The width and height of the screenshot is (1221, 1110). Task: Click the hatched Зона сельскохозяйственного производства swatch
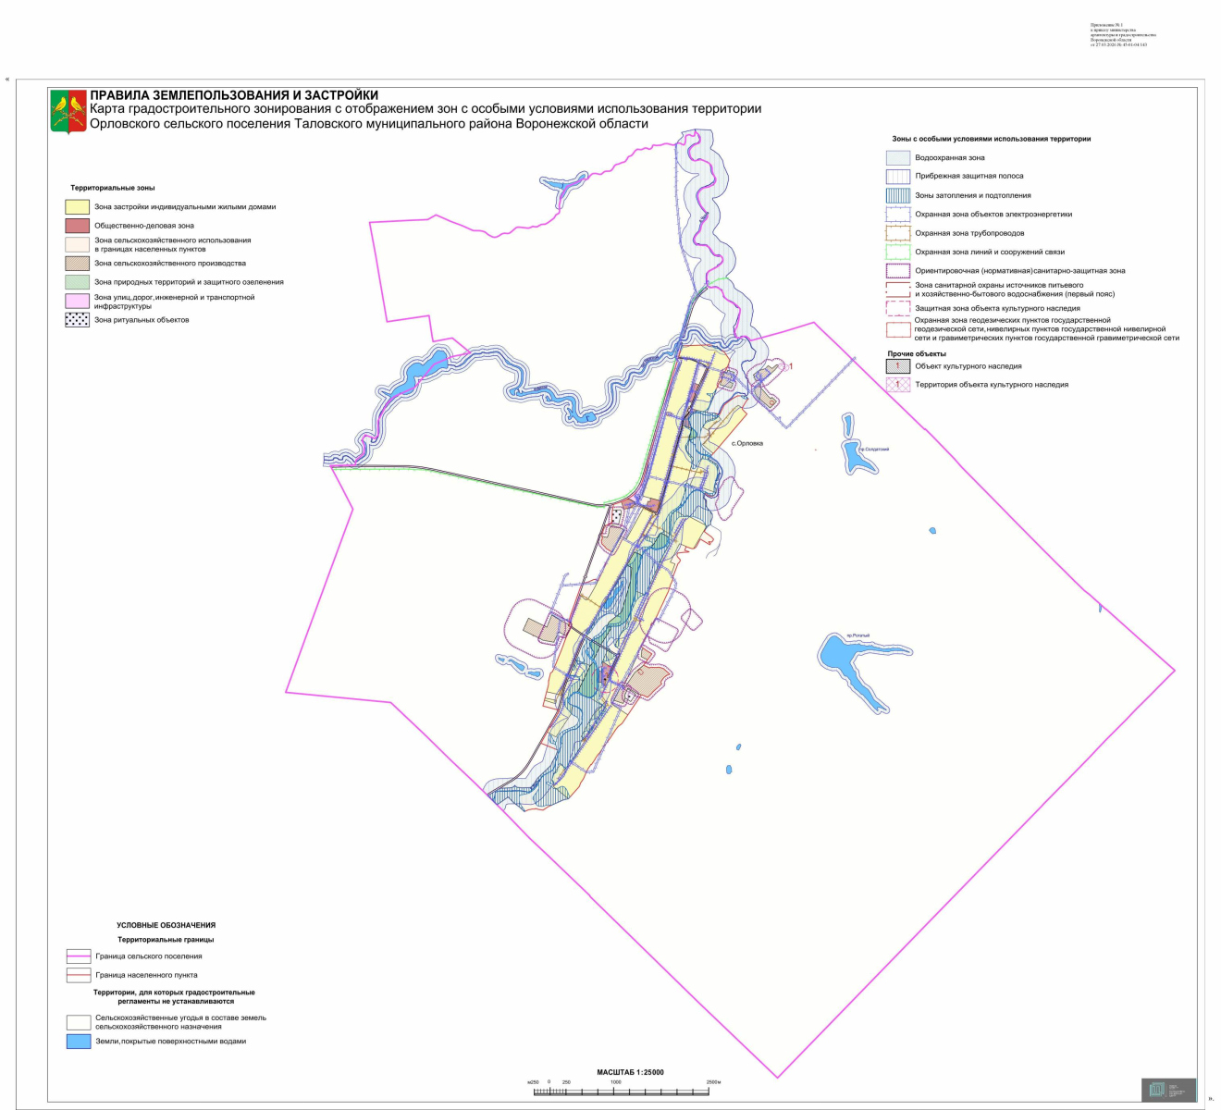click(x=77, y=264)
